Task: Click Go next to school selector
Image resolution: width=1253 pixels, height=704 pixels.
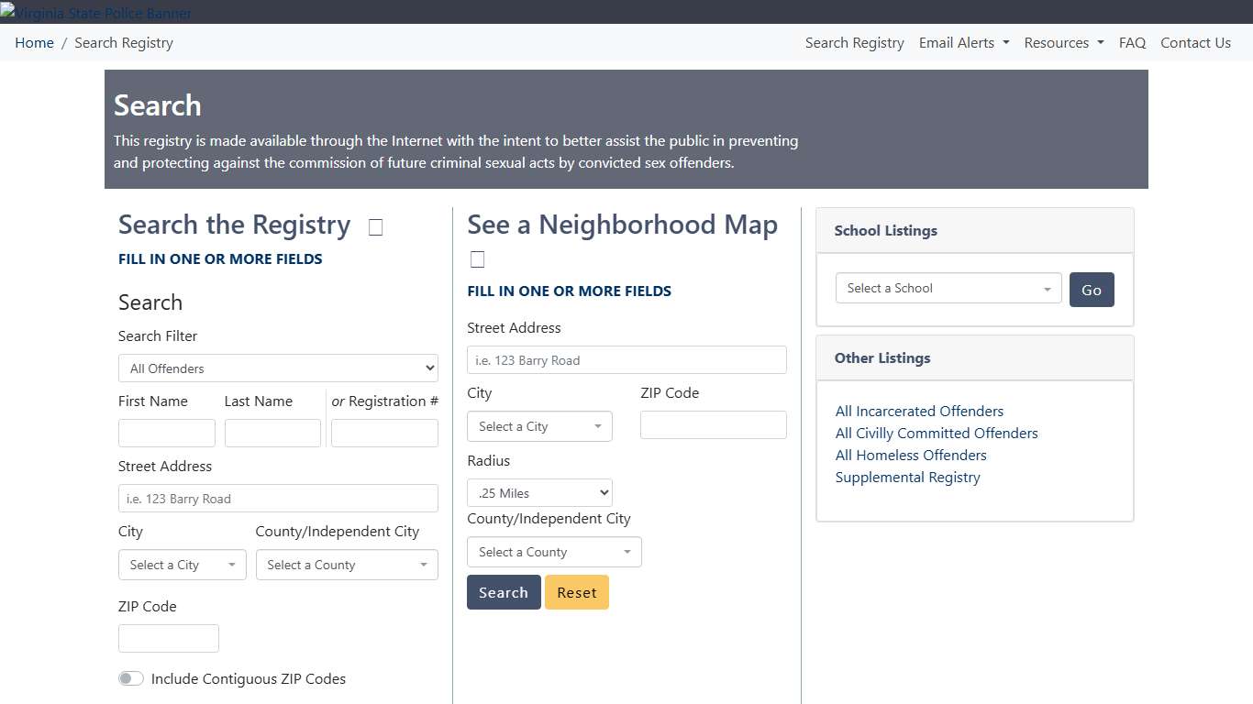Action: pyautogui.click(x=1091, y=290)
